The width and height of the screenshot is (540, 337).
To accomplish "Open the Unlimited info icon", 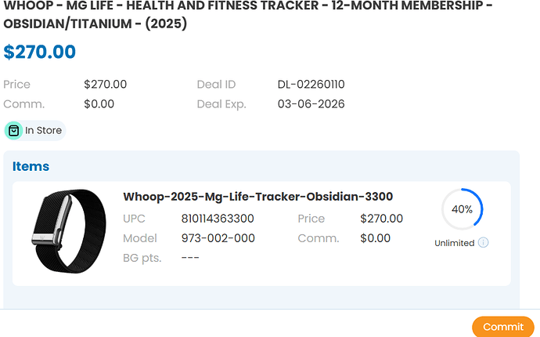I will coord(483,242).
